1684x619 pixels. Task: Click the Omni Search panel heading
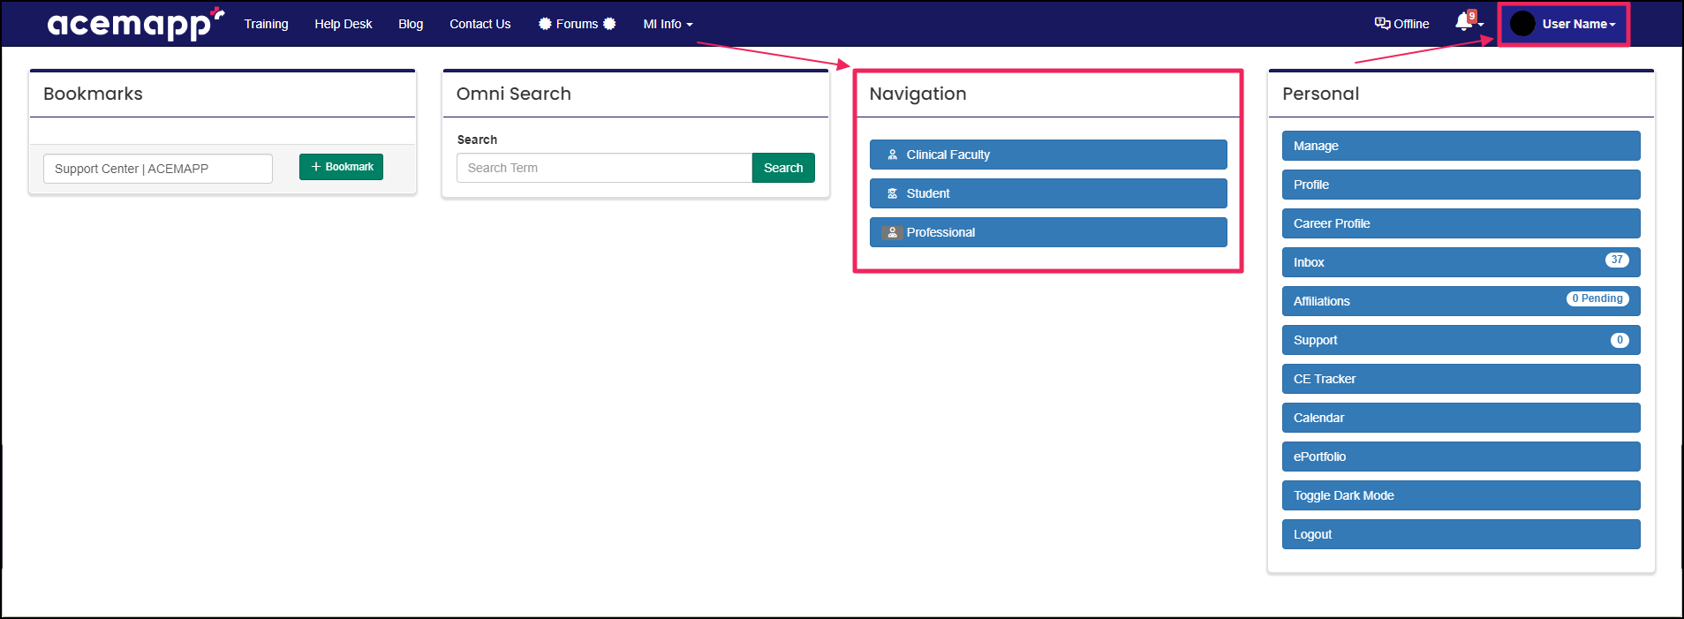[x=514, y=94]
